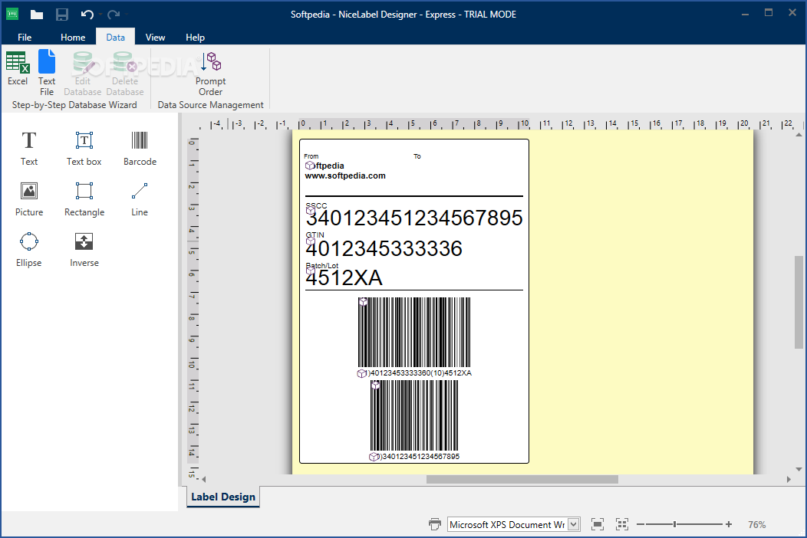Open the Help ribbon tab
The image size is (807, 538).
tap(195, 37)
